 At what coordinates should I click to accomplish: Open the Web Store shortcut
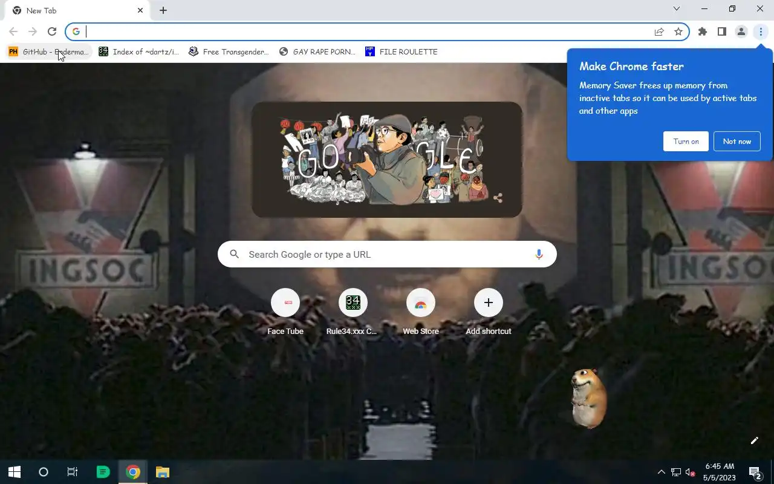[421, 312]
